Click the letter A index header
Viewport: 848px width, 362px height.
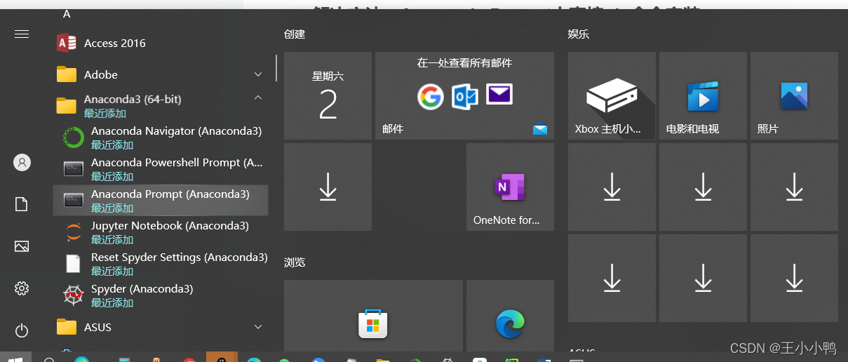67,14
